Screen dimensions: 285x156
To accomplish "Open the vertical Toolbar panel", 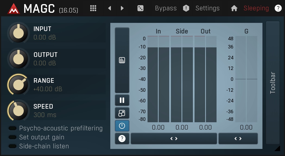I will [x=273, y=83].
